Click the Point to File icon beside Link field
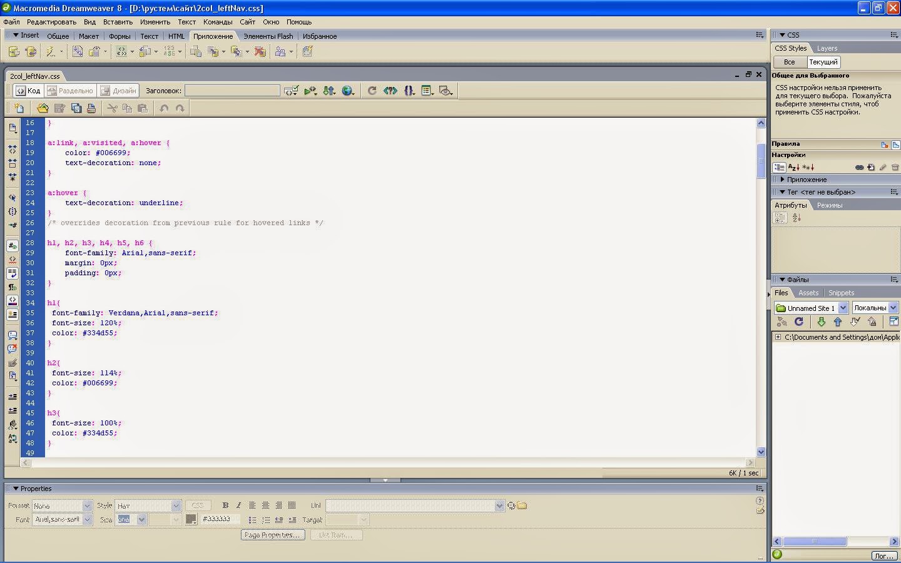Viewport: 901px width, 563px height. (x=511, y=505)
